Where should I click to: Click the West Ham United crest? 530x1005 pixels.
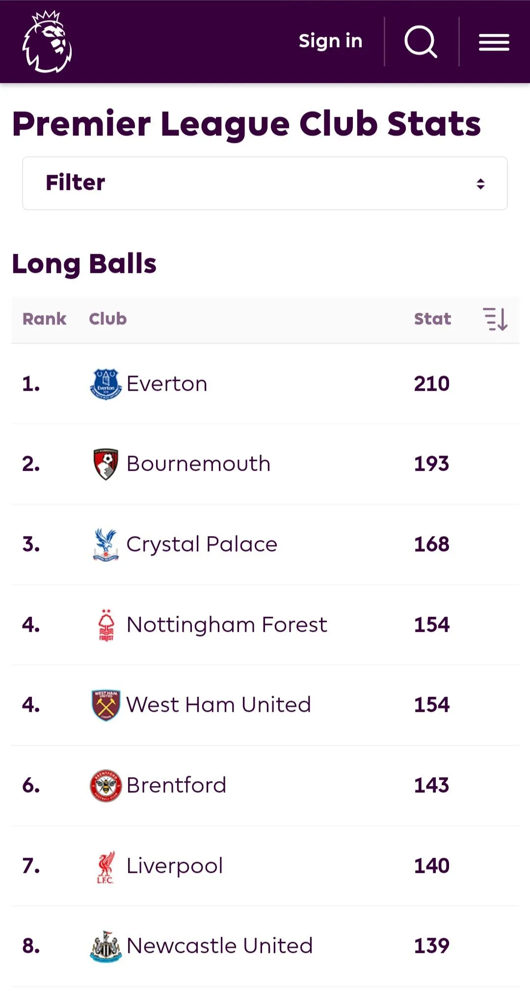(x=106, y=705)
